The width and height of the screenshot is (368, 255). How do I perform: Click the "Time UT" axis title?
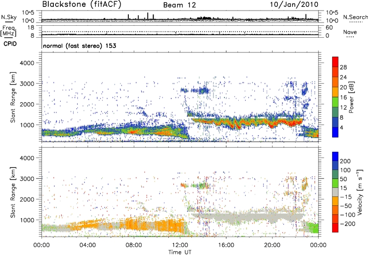coord(180,252)
